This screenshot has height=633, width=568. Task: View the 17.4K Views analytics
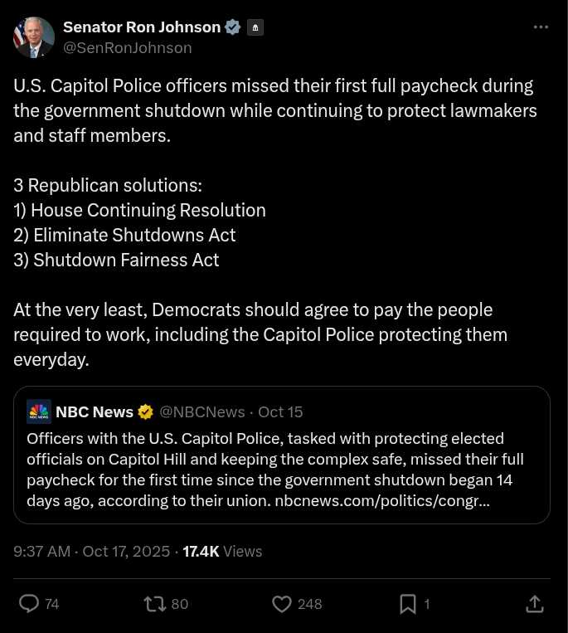point(222,551)
